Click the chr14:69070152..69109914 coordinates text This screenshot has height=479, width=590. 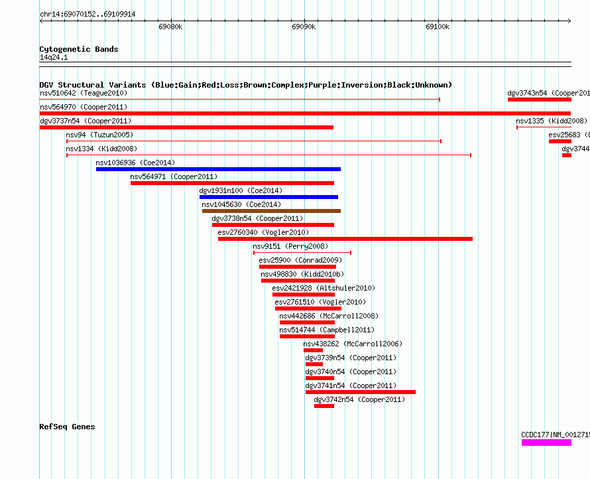[x=88, y=14]
